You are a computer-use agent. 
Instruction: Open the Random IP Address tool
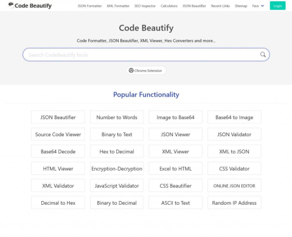(234, 202)
